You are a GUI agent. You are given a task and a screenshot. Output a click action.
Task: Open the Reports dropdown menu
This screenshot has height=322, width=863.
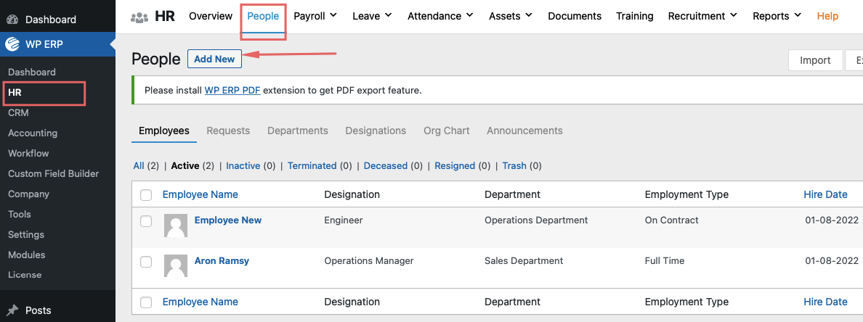click(777, 16)
